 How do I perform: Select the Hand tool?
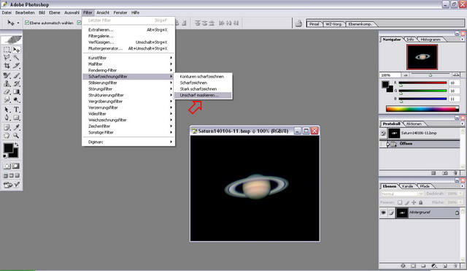7,136
